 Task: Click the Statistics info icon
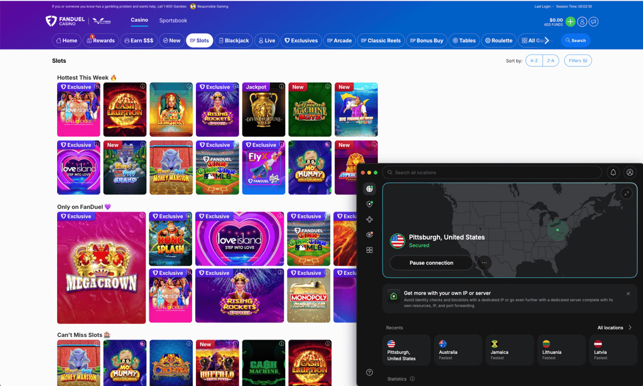click(x=412, y=379)
